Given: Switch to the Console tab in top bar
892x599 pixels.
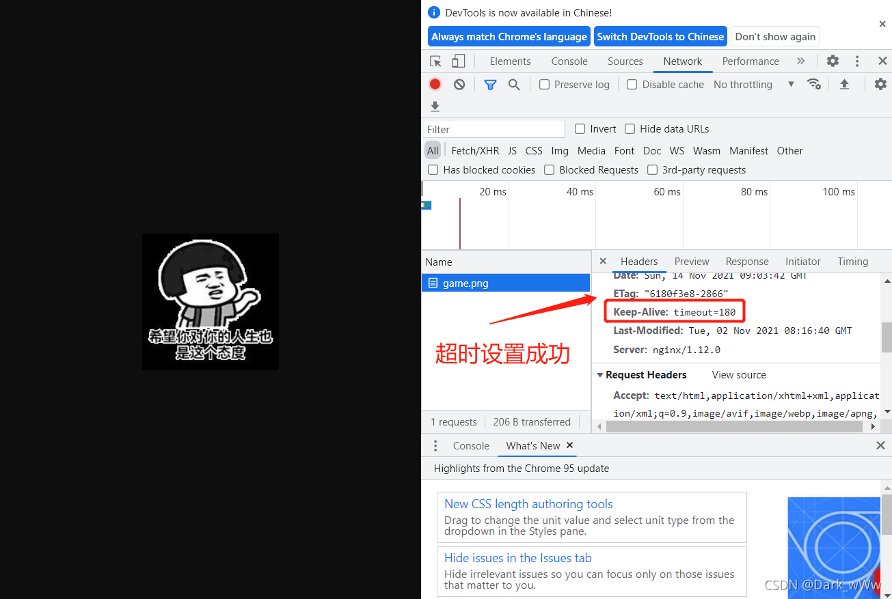Looking at the screenshot, I should point(569,61).
